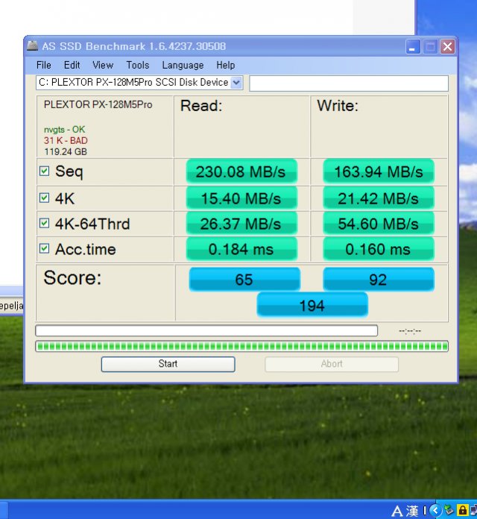Click the Abort button
This screenshot has width=477, height=519.
pos(332,364)
